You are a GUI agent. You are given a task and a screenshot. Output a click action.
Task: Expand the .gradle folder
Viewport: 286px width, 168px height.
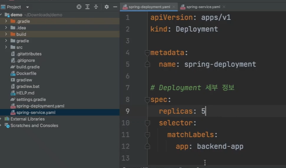[6, 21]
